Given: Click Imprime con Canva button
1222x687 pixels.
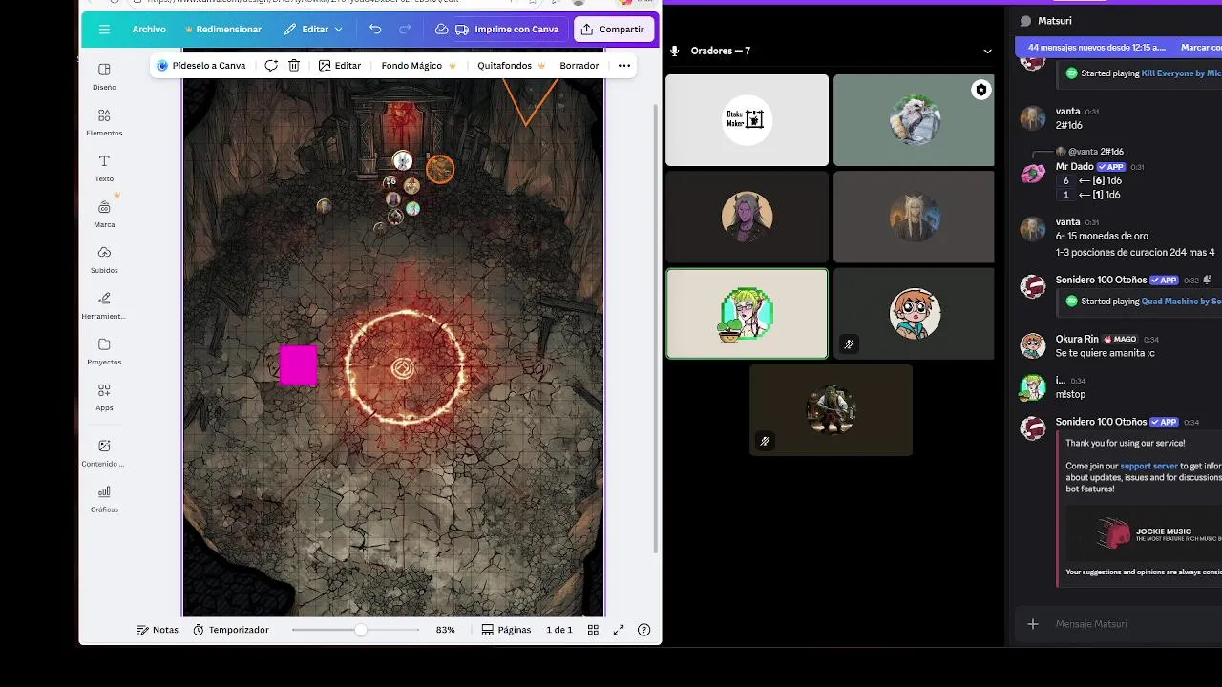Looking at the screenshot, I should (x=507, y=30).
